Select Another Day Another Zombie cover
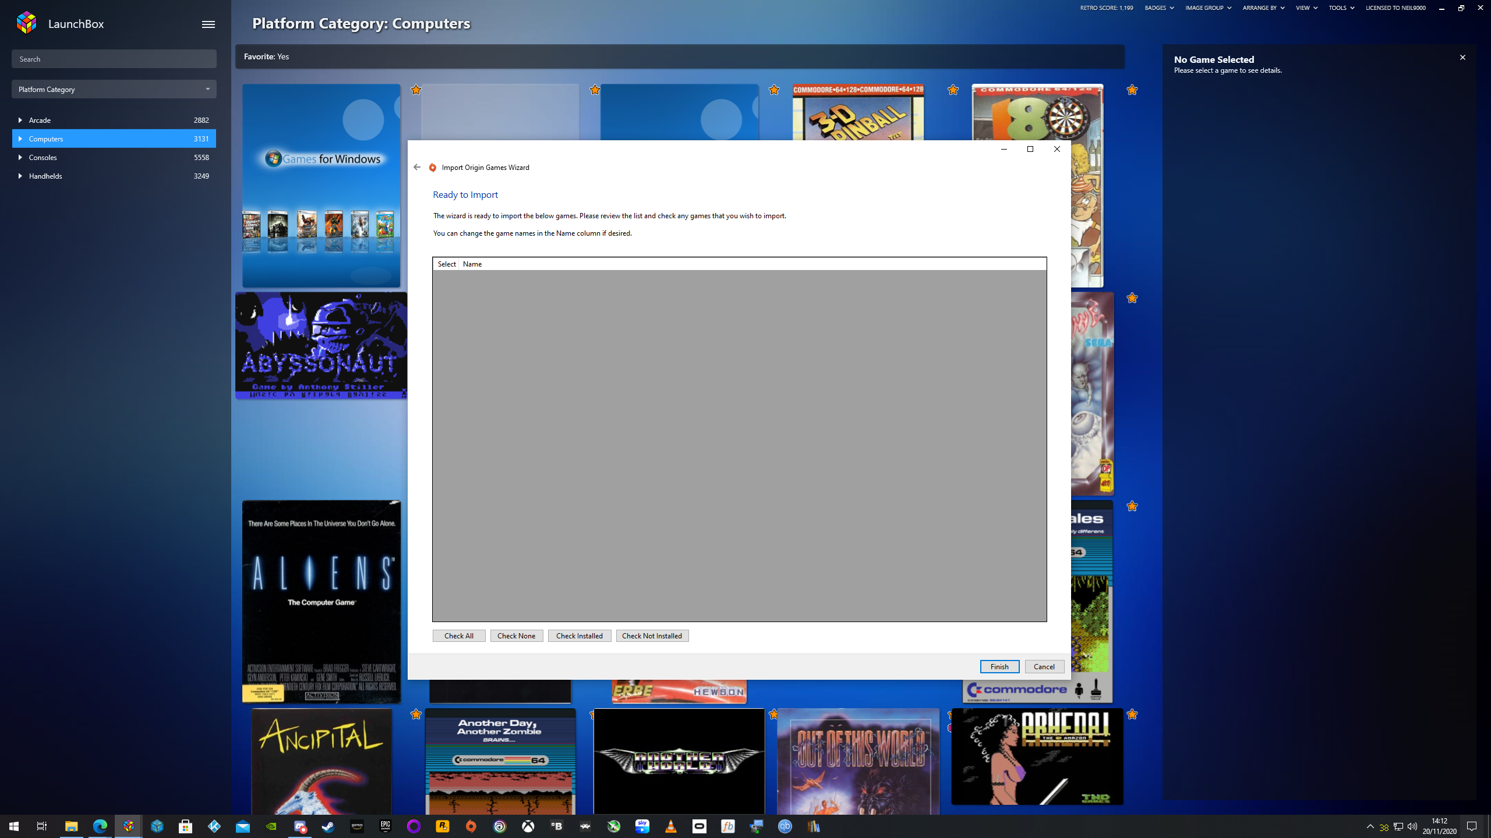This screenshot has width=1491, height=838. (x=500, y=761)
